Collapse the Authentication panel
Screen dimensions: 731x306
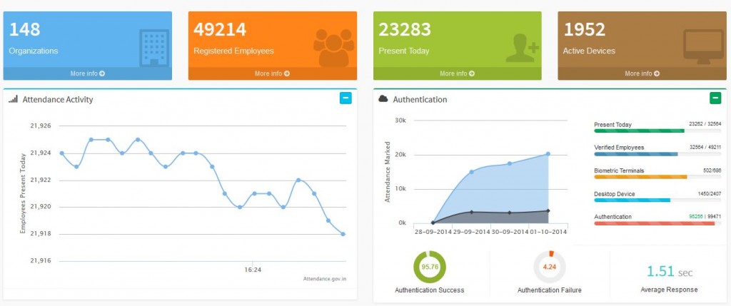click(715, 98)
